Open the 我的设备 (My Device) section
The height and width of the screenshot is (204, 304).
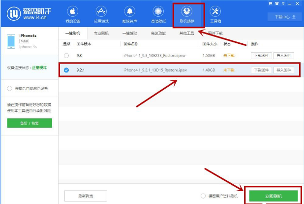73,15
